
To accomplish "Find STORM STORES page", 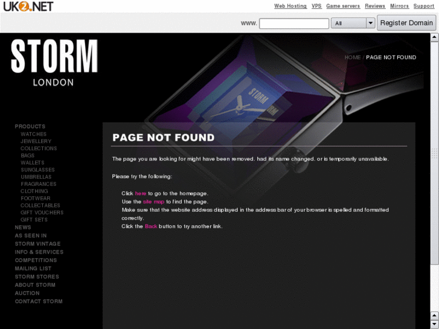I will point(37,276).
